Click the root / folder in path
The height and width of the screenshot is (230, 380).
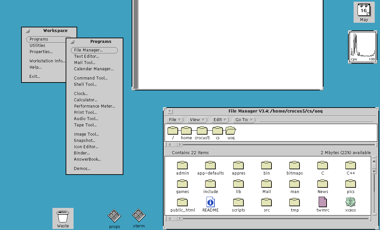(173, 130)
